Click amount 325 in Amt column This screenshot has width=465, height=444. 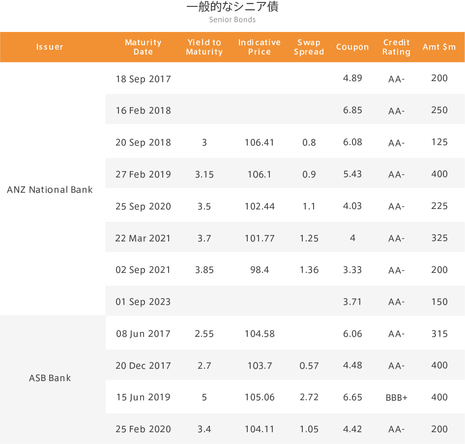pos(439,238)
